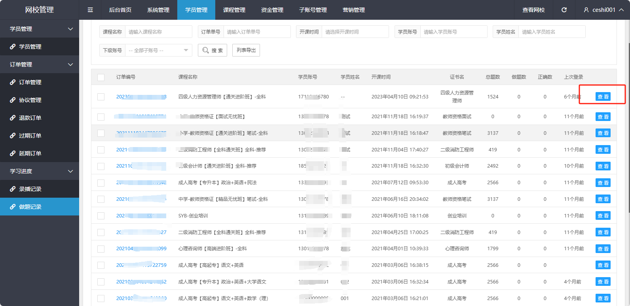The height and width of the screenshot is (306, 630).
Task: Select 学员管理 top menu tab
Action: [x=196, y=10]
